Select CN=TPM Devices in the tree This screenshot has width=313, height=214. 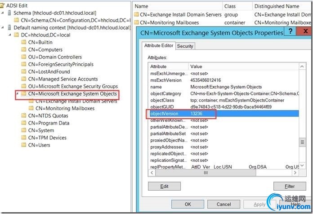[47, 138]
